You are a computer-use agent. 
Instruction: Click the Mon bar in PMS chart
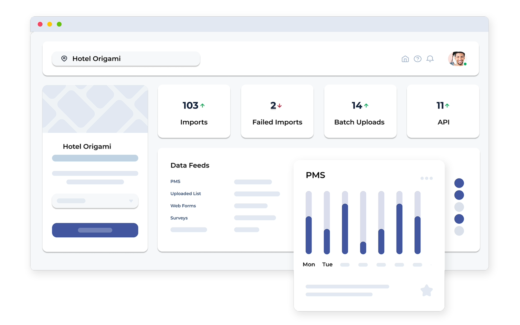[309, 223]
